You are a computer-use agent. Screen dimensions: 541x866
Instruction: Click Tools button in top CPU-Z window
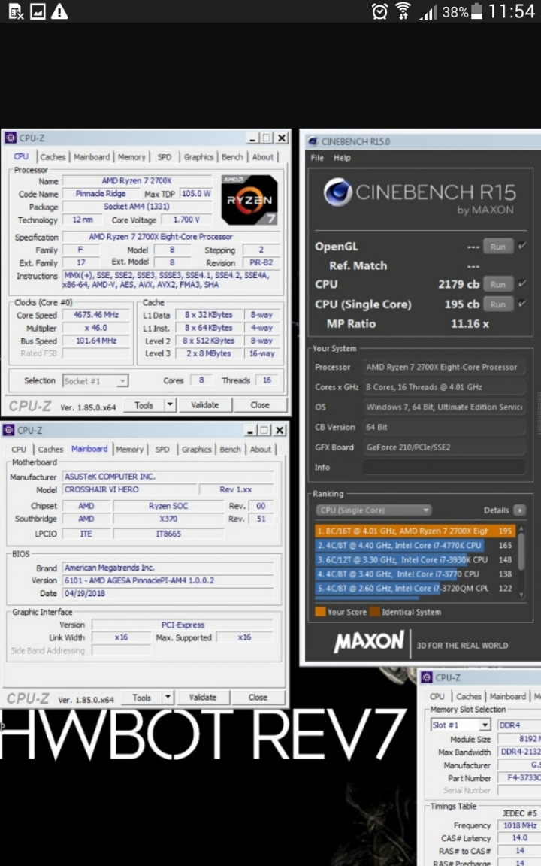point(144,405)
